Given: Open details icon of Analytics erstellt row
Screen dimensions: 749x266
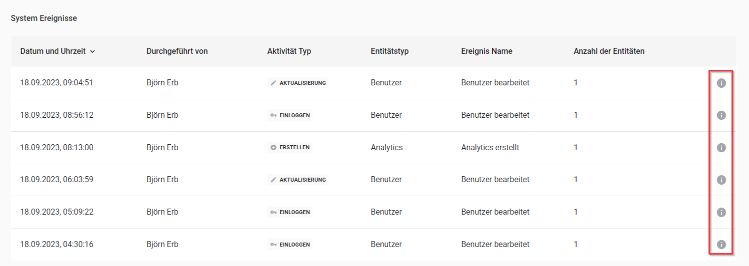Looking at the screenshot, I should tap(721, 148).
